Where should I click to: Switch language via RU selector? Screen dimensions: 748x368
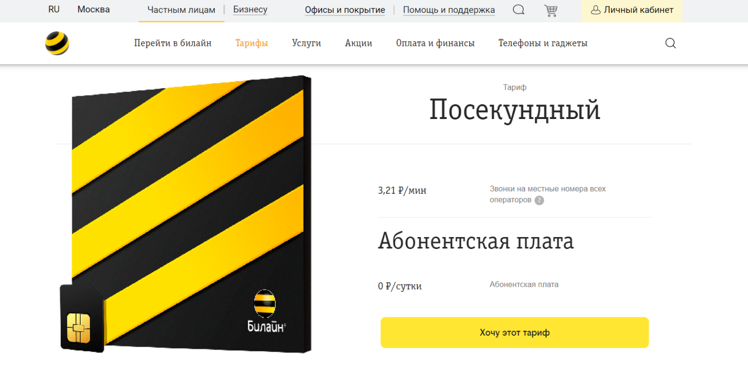(x=54, y=9)
